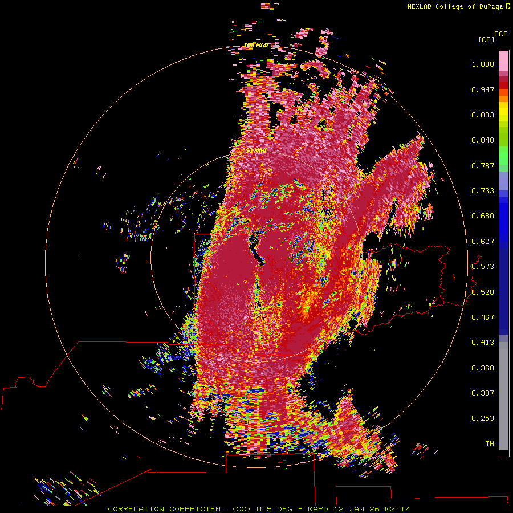Click the 0.360 legend value
Screen dimensions: 513x513
(x=483, y=368)
